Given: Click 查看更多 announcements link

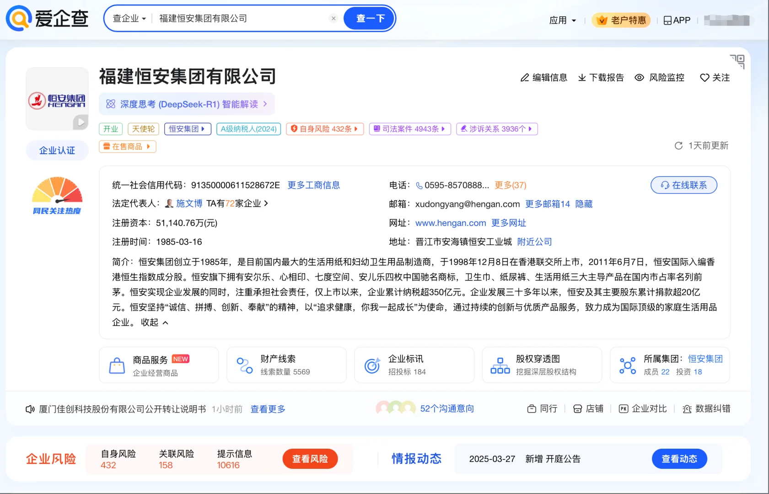Looking at the screenshot, I should tap(268, 409).
